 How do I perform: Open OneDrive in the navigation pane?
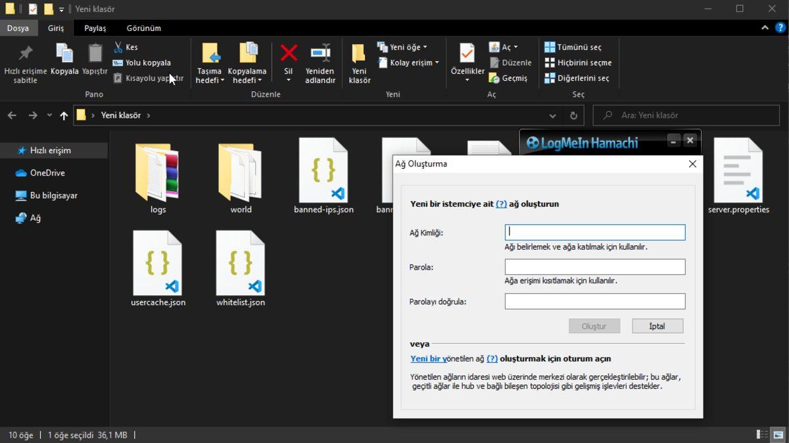click(47, 173)
